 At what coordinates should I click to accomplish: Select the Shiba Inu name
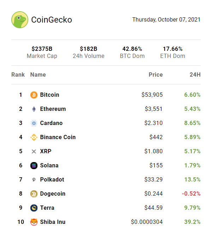(x=53, y=222)
